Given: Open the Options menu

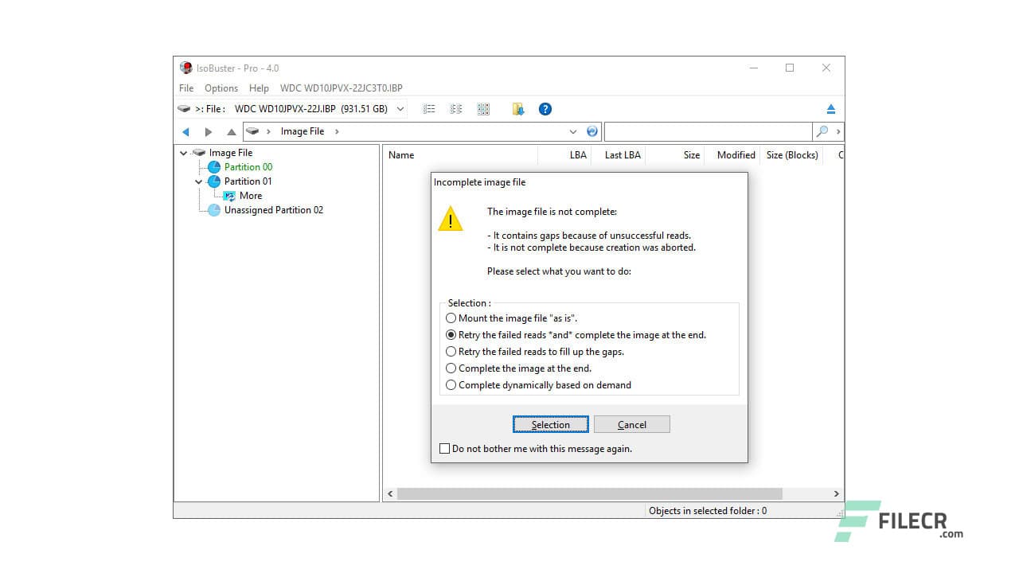Looking at the screenshot, I should pyautogui.click(x=221, y=88).
